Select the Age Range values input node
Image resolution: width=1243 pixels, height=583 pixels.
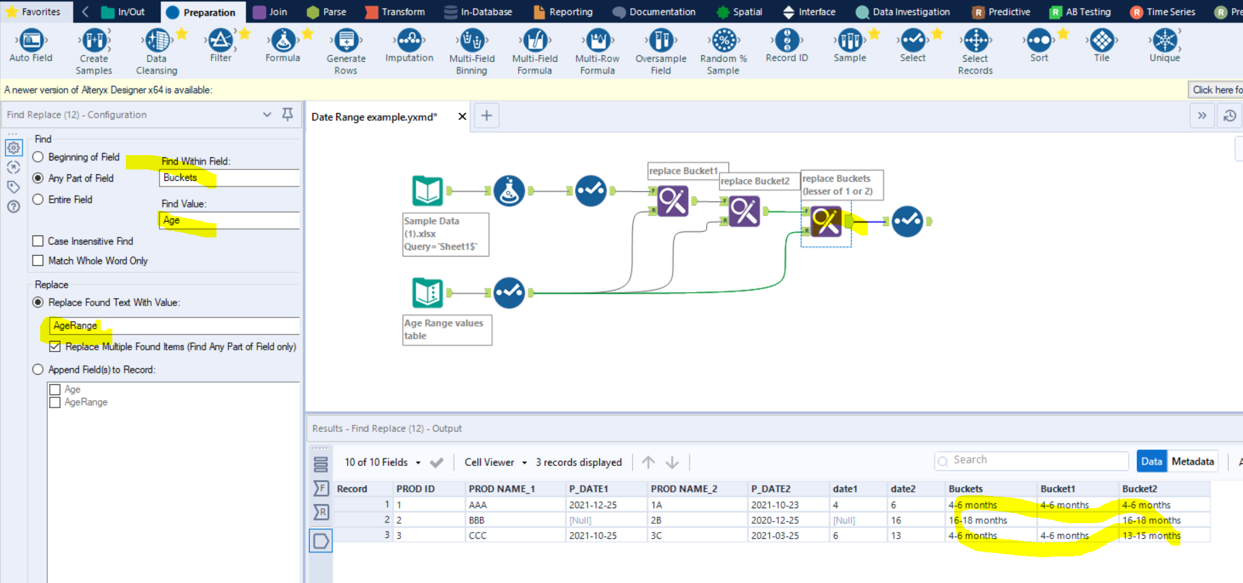point(427,293)
